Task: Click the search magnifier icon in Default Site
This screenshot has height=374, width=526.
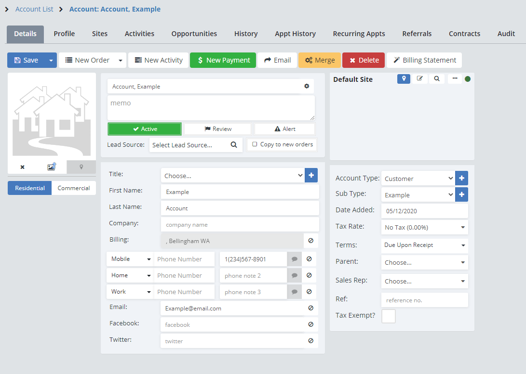Action: pos(437,79)
